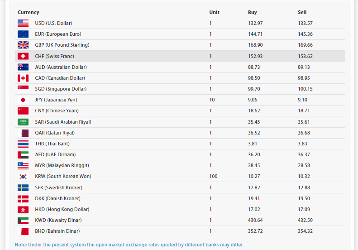The width and height of the screenshot is (358, 250).
Task: Click the European Union flag icon
Action: coord(23,34)
